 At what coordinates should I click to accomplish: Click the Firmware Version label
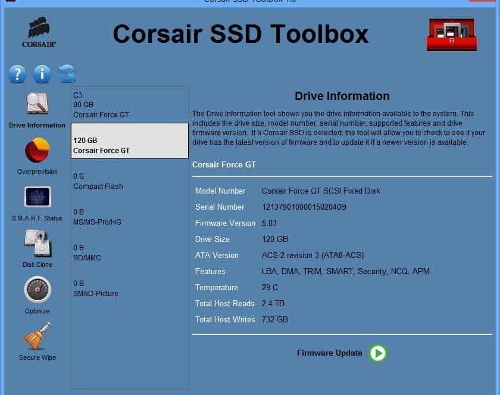pyautogui.click(x=225, y=223)
